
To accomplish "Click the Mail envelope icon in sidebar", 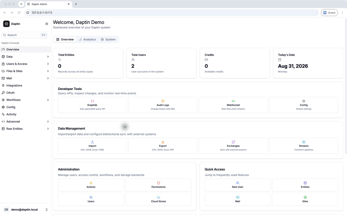I will 3,78.
